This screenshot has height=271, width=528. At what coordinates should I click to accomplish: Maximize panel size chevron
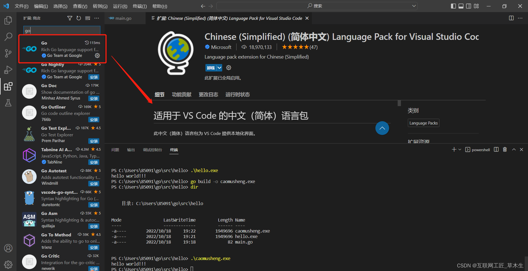[514, 150]
